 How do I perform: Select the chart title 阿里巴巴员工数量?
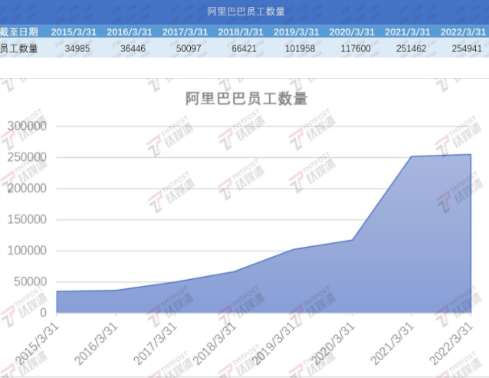point(246,99)
